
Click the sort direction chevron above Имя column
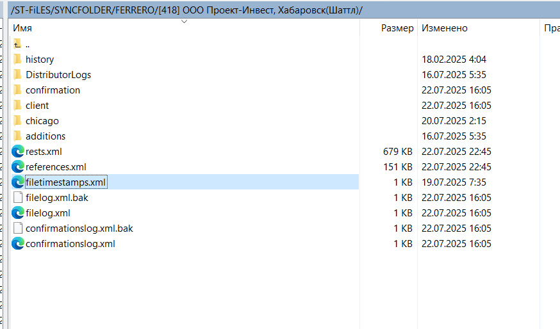pos(185,21)
